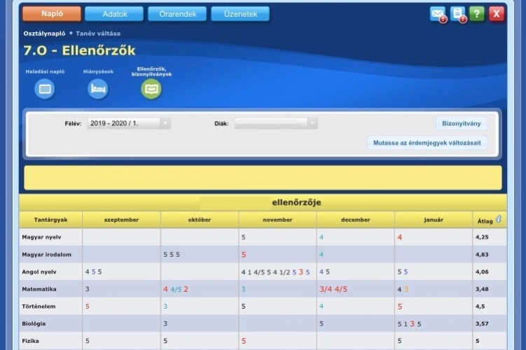The image size is (526, 350).
Task: Click the Osztálynapló breadcrumb link
Action: pyautogui.click(x=45, y=33)
